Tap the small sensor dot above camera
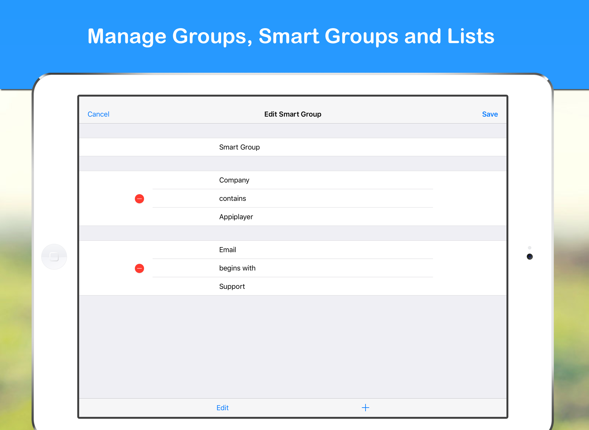This screenshot has height=430, width=589. pos(529,247)
